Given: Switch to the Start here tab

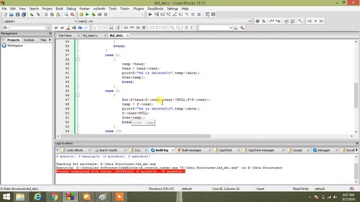Looking at the screenshot, I should (x=65, y=35).
